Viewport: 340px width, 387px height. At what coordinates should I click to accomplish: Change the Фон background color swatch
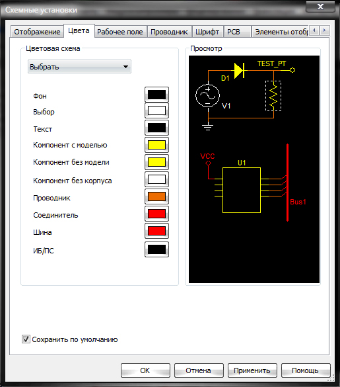(156, 95)
